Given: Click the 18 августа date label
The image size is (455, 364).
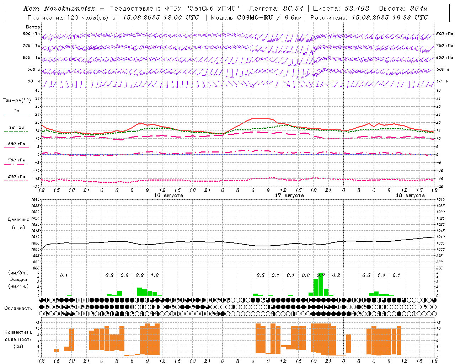Looking at the screenshot, I should coord(410,196).
